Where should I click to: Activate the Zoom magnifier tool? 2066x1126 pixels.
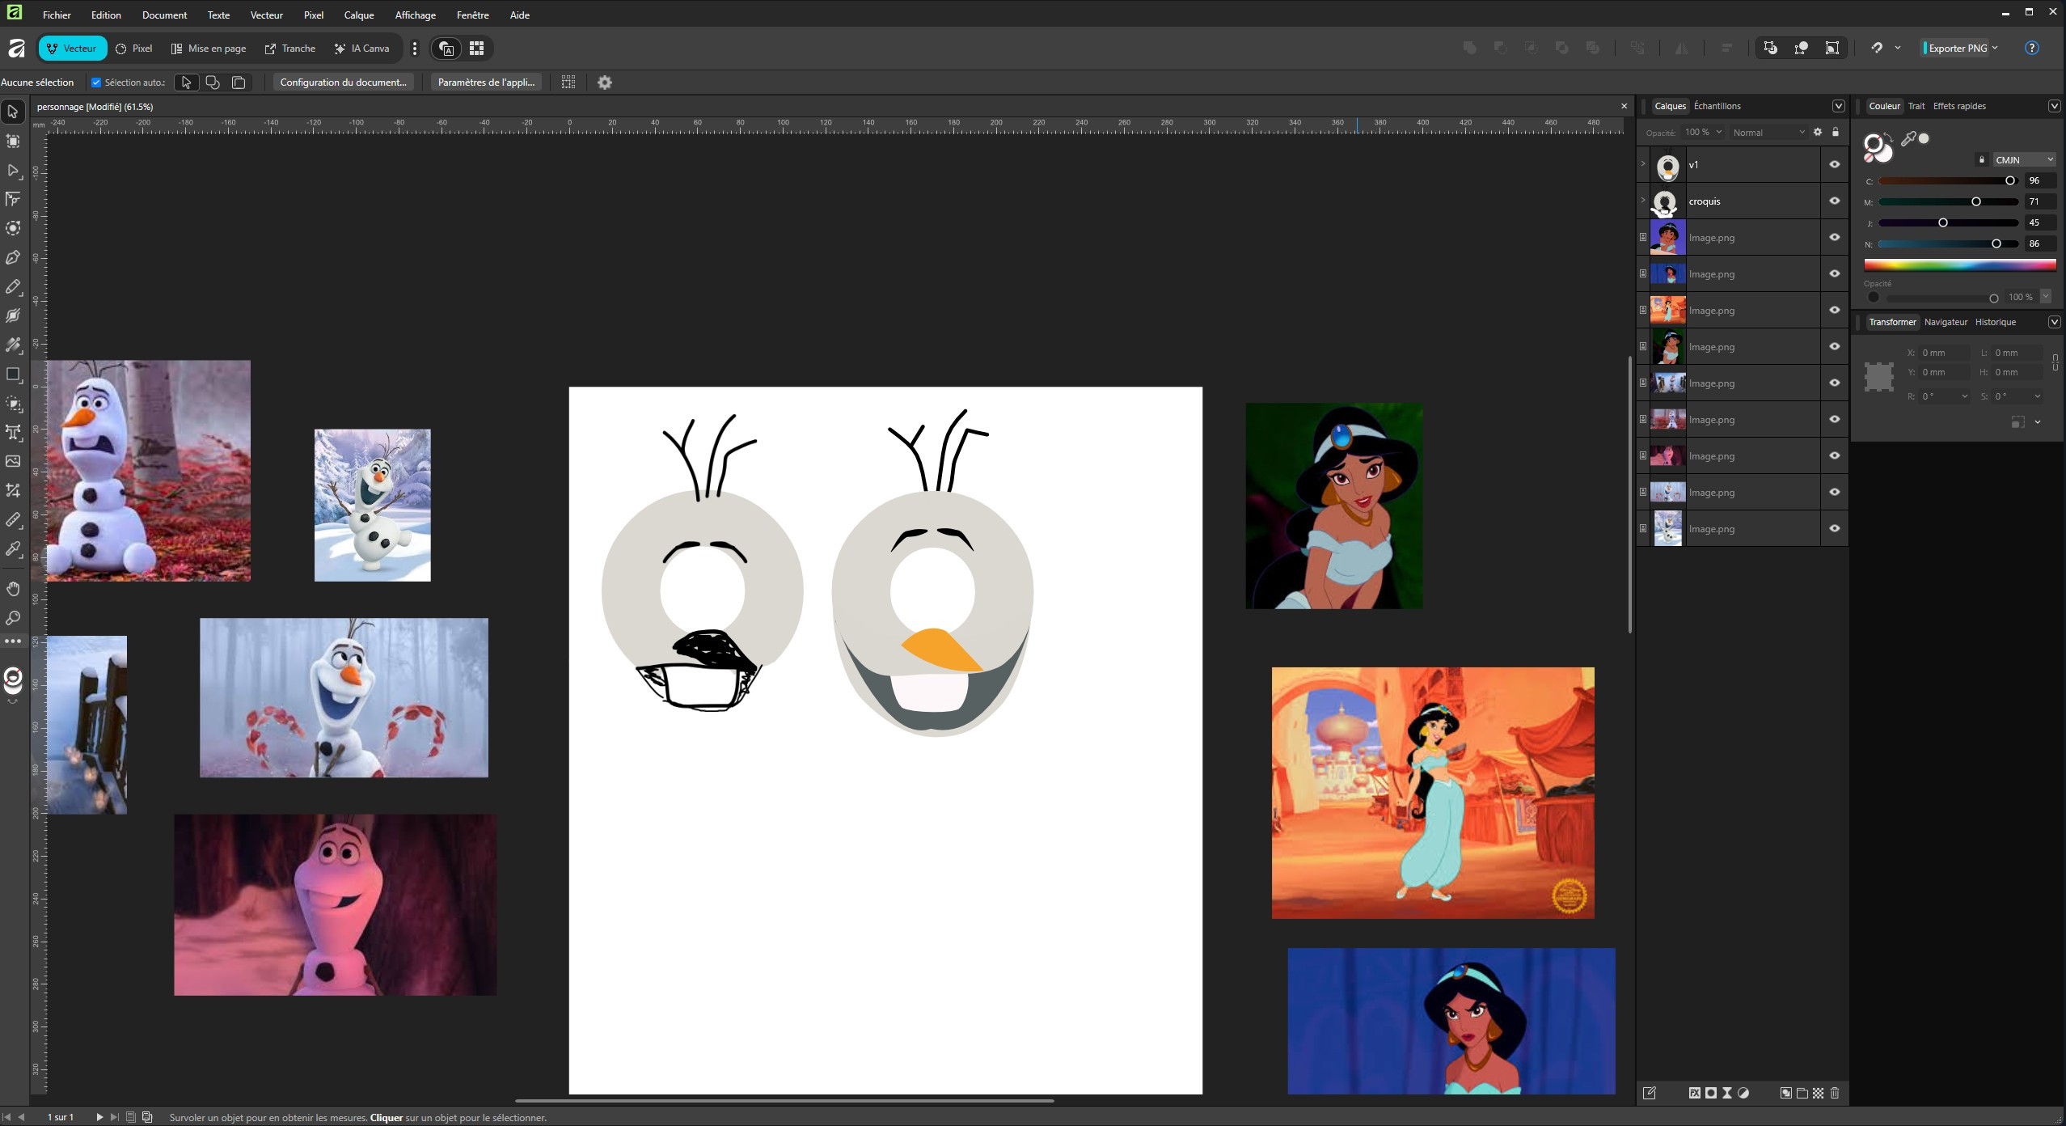(13, 618)
